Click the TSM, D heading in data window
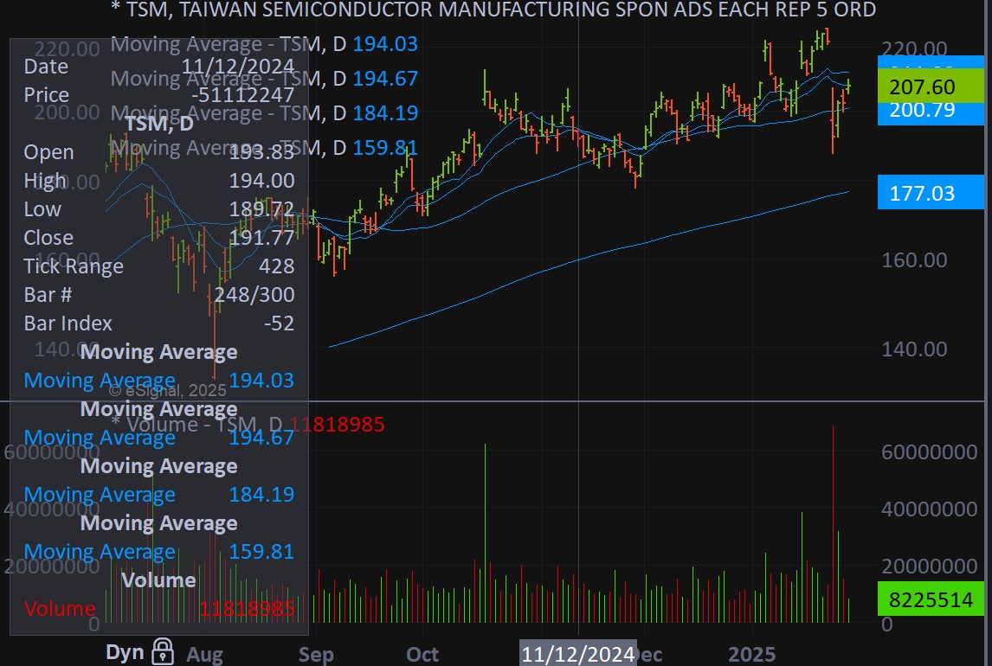Screen dimensions: 992x666 [x=158, y=123]
